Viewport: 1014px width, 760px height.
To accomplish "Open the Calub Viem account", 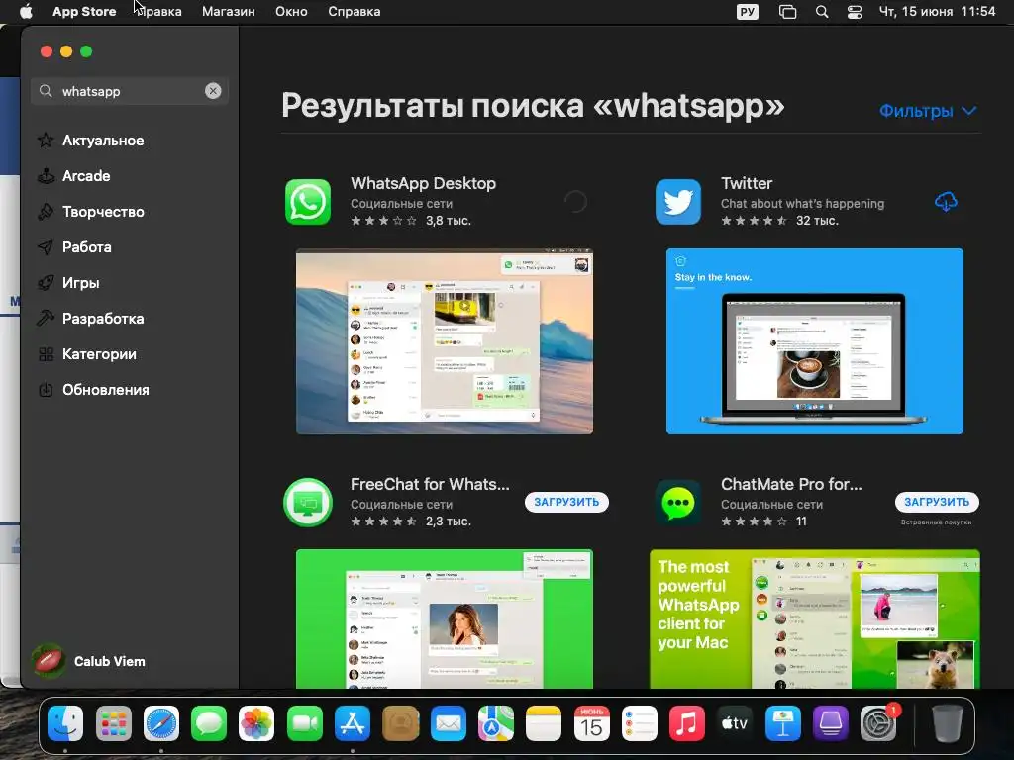I will pyautogui.click(x=90, y=661).
